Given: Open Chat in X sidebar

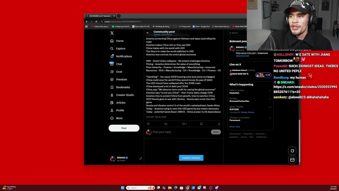Looking at the screenshot, I should [x=116, y=64].
